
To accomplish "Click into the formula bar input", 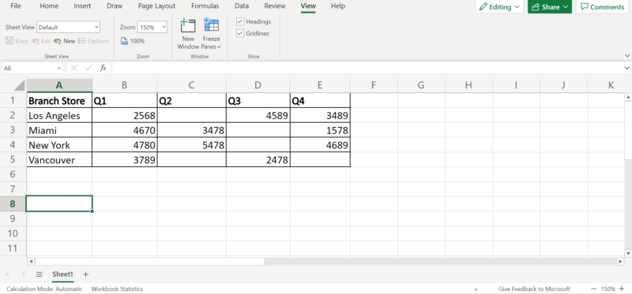I will [x=367, y=68].
